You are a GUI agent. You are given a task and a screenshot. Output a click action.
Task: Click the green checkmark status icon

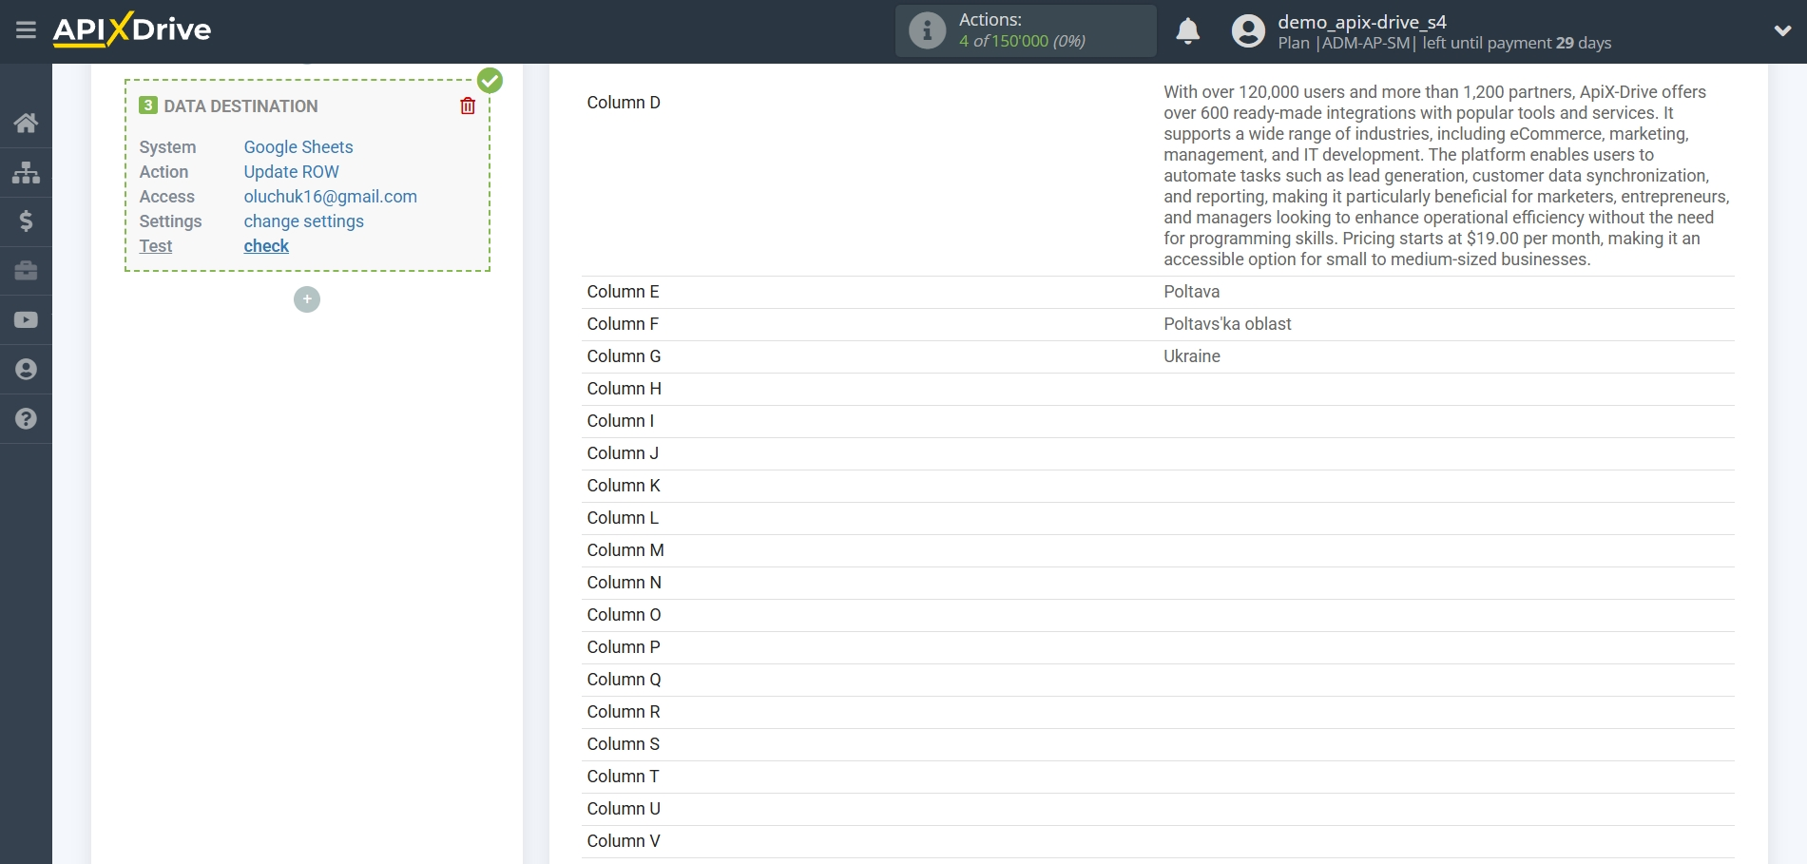coord(490,81)
